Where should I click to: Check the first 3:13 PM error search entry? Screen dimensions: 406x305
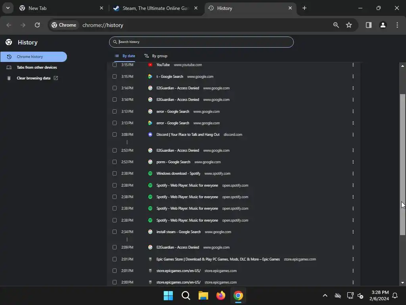(x=115, y=111)
